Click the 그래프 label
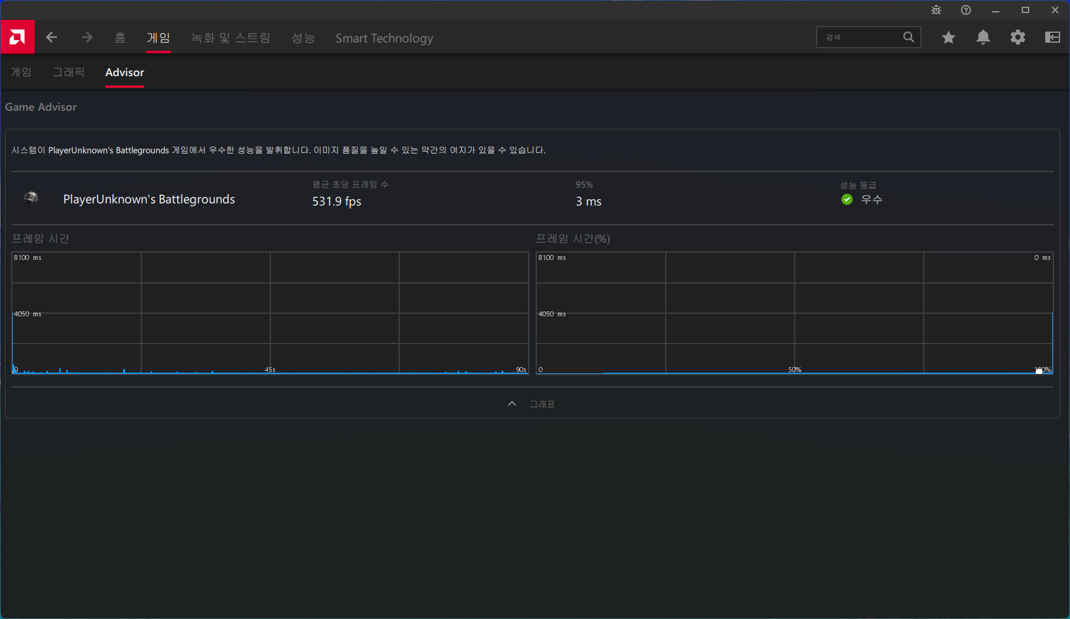Screen dimensions: 1070x619 point(542,404)
